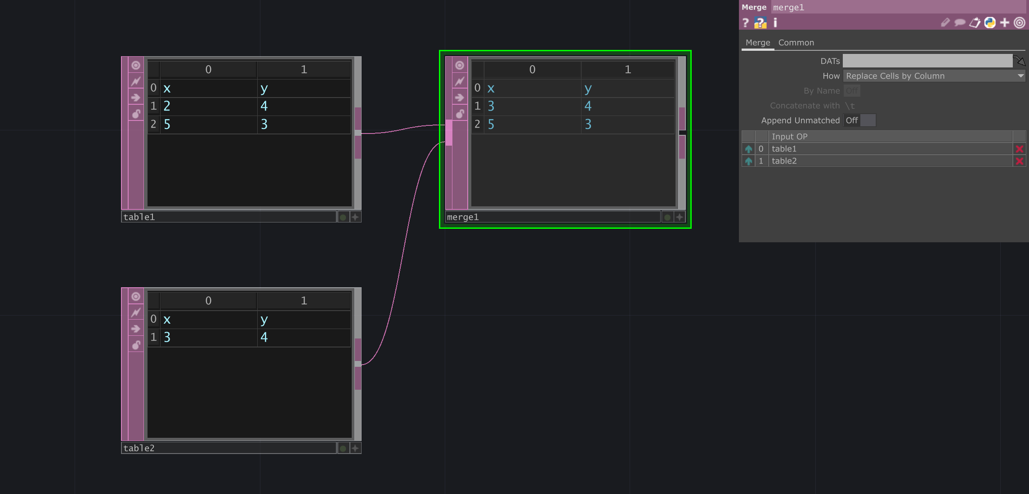This screenshot has height=494, width=1029.
Task: Toggle the viewer flag circle on table1 node
Action: pyautogui.click(x=136, y=65)
